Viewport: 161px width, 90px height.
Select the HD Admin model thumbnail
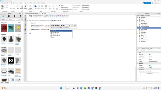click(11, 60)
